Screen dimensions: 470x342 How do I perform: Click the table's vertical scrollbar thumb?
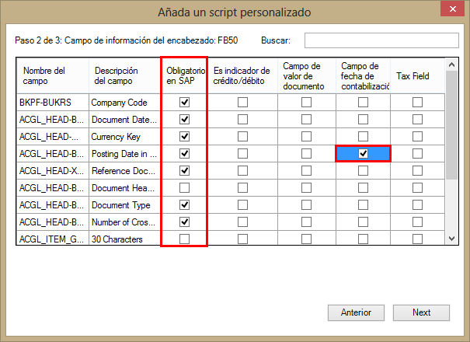pyautogui.click(x=451, y=125)
